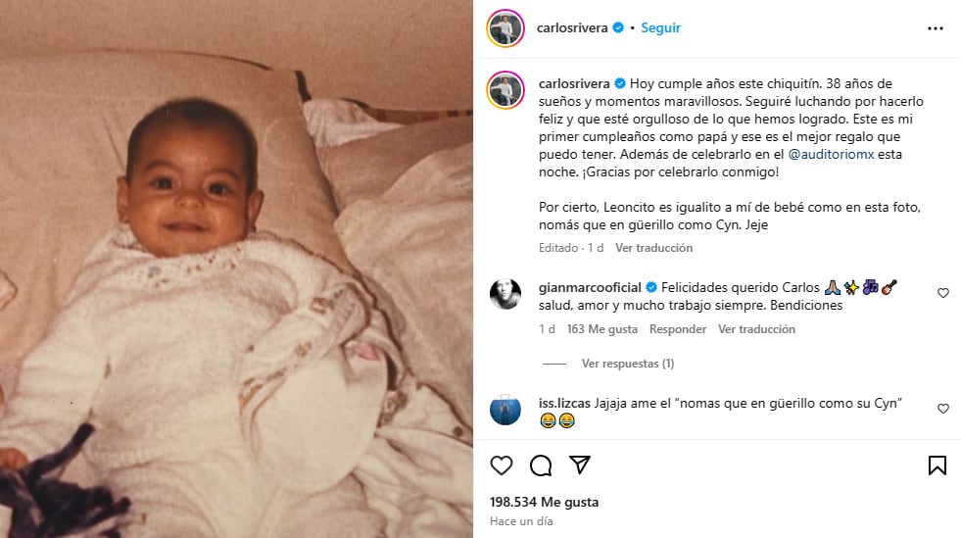View the 163 Me gusta likes list
Viewport: 961px width, 538px height.
tap(601, 329)
